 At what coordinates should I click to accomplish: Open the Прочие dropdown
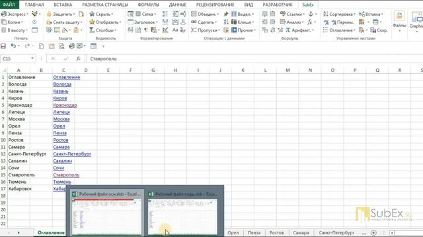coord(244,30)
